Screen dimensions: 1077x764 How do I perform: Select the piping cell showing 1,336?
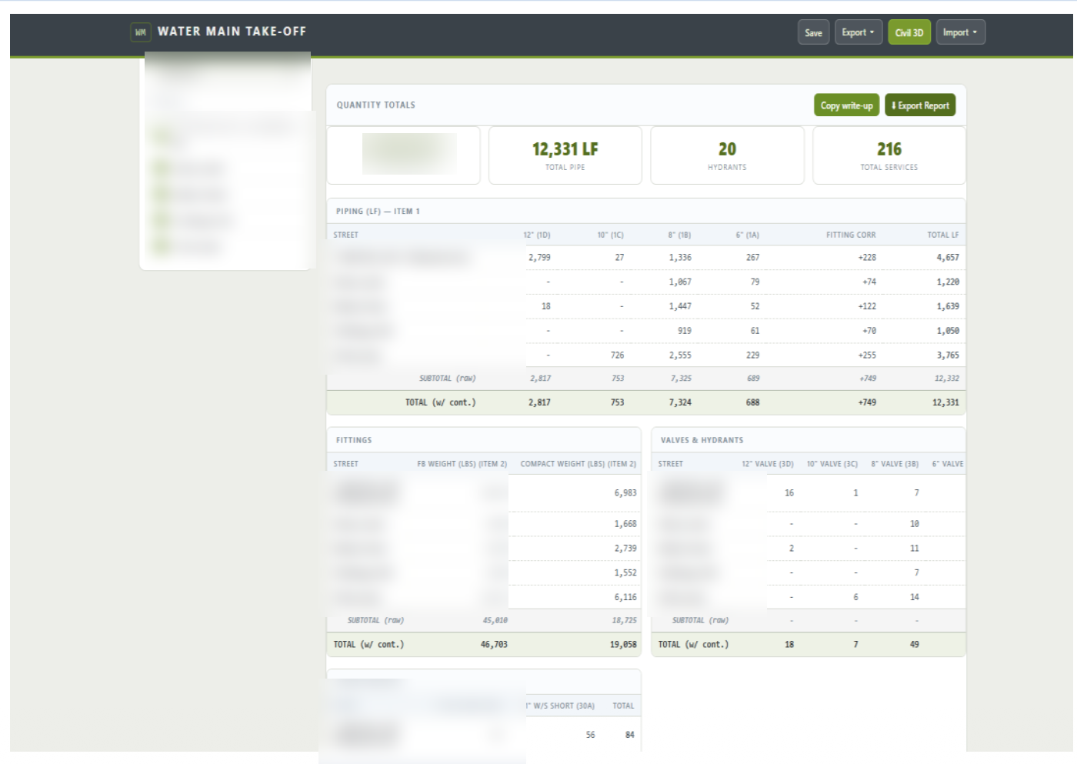pos(680,258)
